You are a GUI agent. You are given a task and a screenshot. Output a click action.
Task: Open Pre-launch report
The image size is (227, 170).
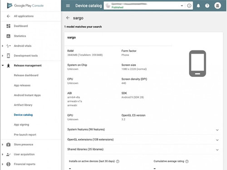pos(25,135)
